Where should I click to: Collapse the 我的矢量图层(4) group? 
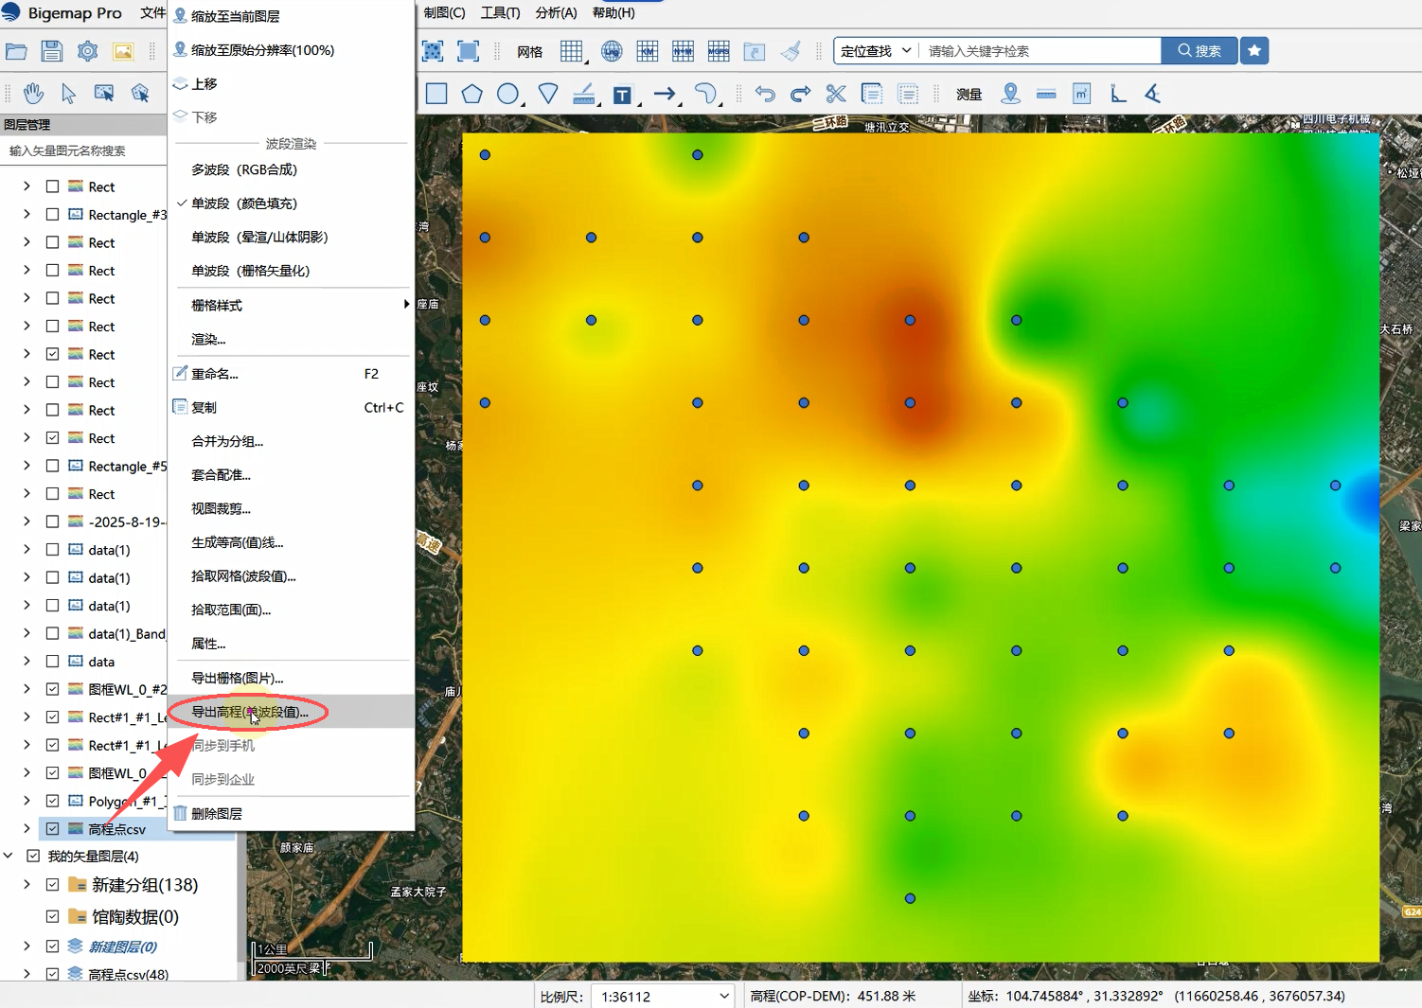pos(9,856)
